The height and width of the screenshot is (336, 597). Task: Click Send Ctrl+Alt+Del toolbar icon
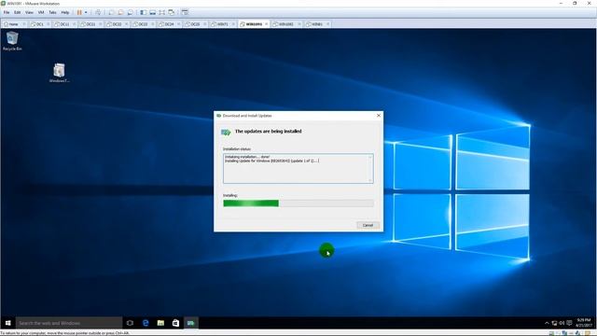(98, 12)
